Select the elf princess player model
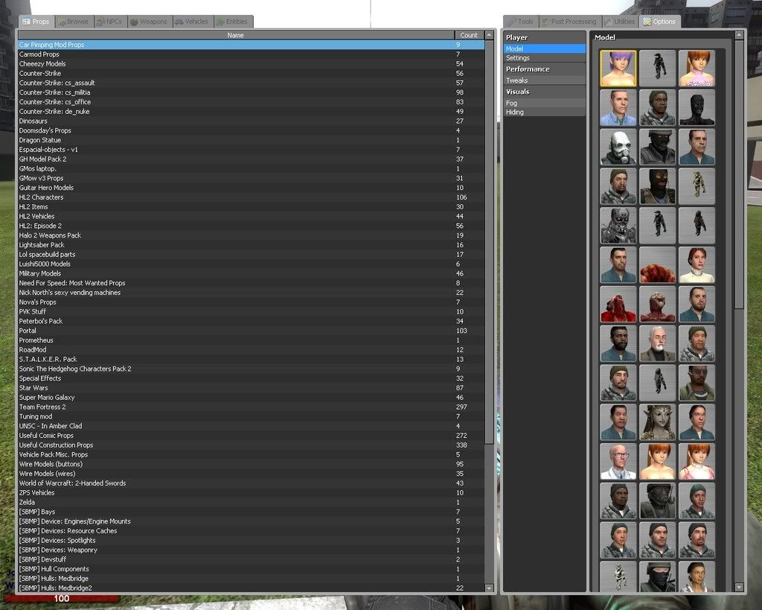Image resolution: width=762 pixels, height=610 pixels. click(x=658, y=422)
